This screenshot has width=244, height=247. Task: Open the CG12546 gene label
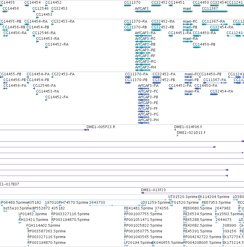pos(40,9)
